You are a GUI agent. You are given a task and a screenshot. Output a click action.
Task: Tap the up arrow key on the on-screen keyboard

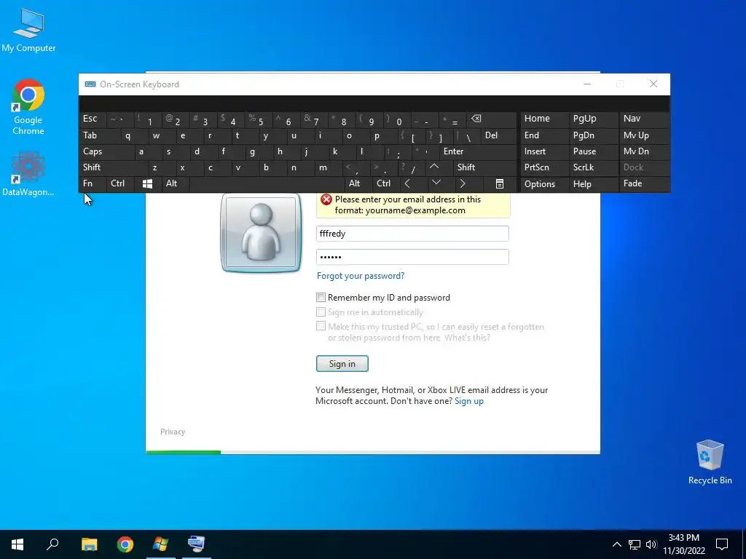(434, 167)
